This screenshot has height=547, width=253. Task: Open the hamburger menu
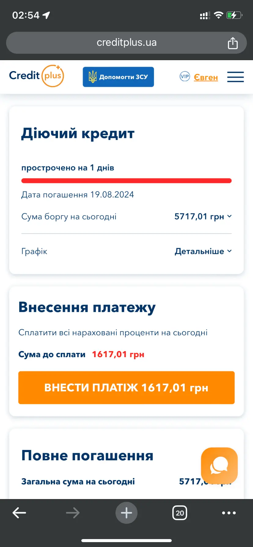235,77
